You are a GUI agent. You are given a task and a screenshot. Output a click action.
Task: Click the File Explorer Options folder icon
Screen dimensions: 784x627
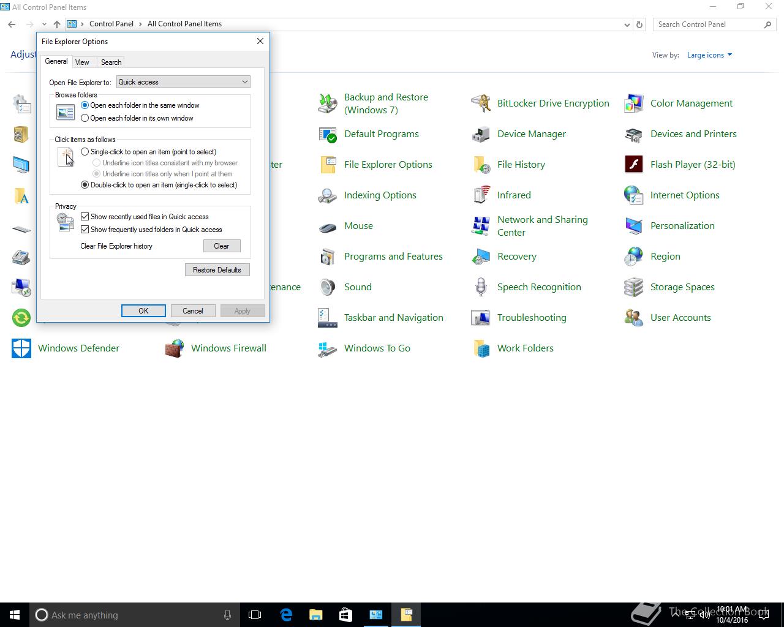[x=328, y=165]
